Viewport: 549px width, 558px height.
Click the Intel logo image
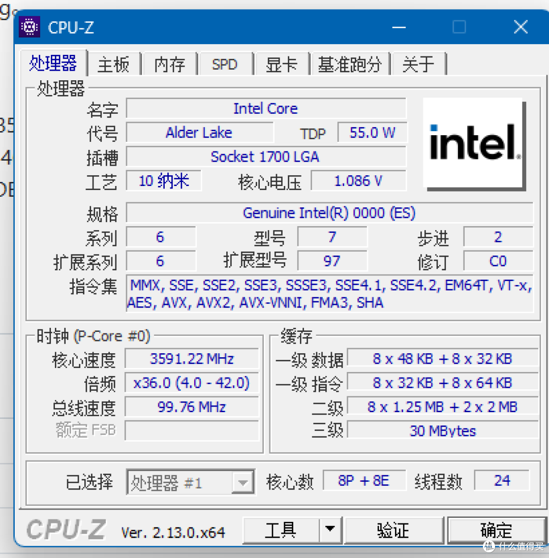[x=474, y=144]
